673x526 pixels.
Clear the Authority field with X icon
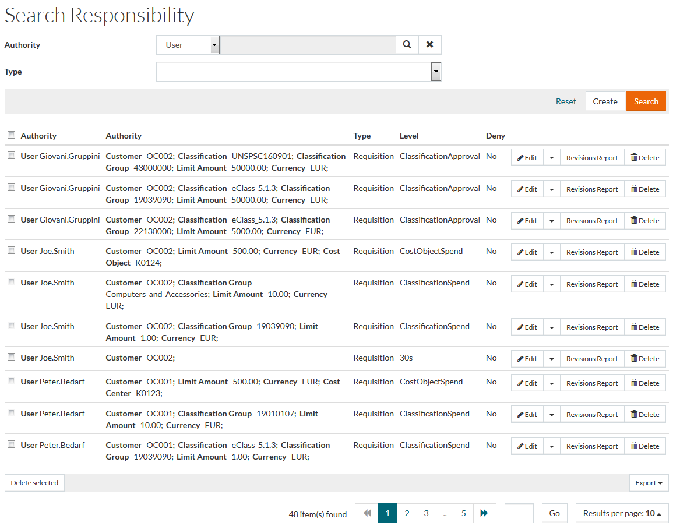point(429,45)
